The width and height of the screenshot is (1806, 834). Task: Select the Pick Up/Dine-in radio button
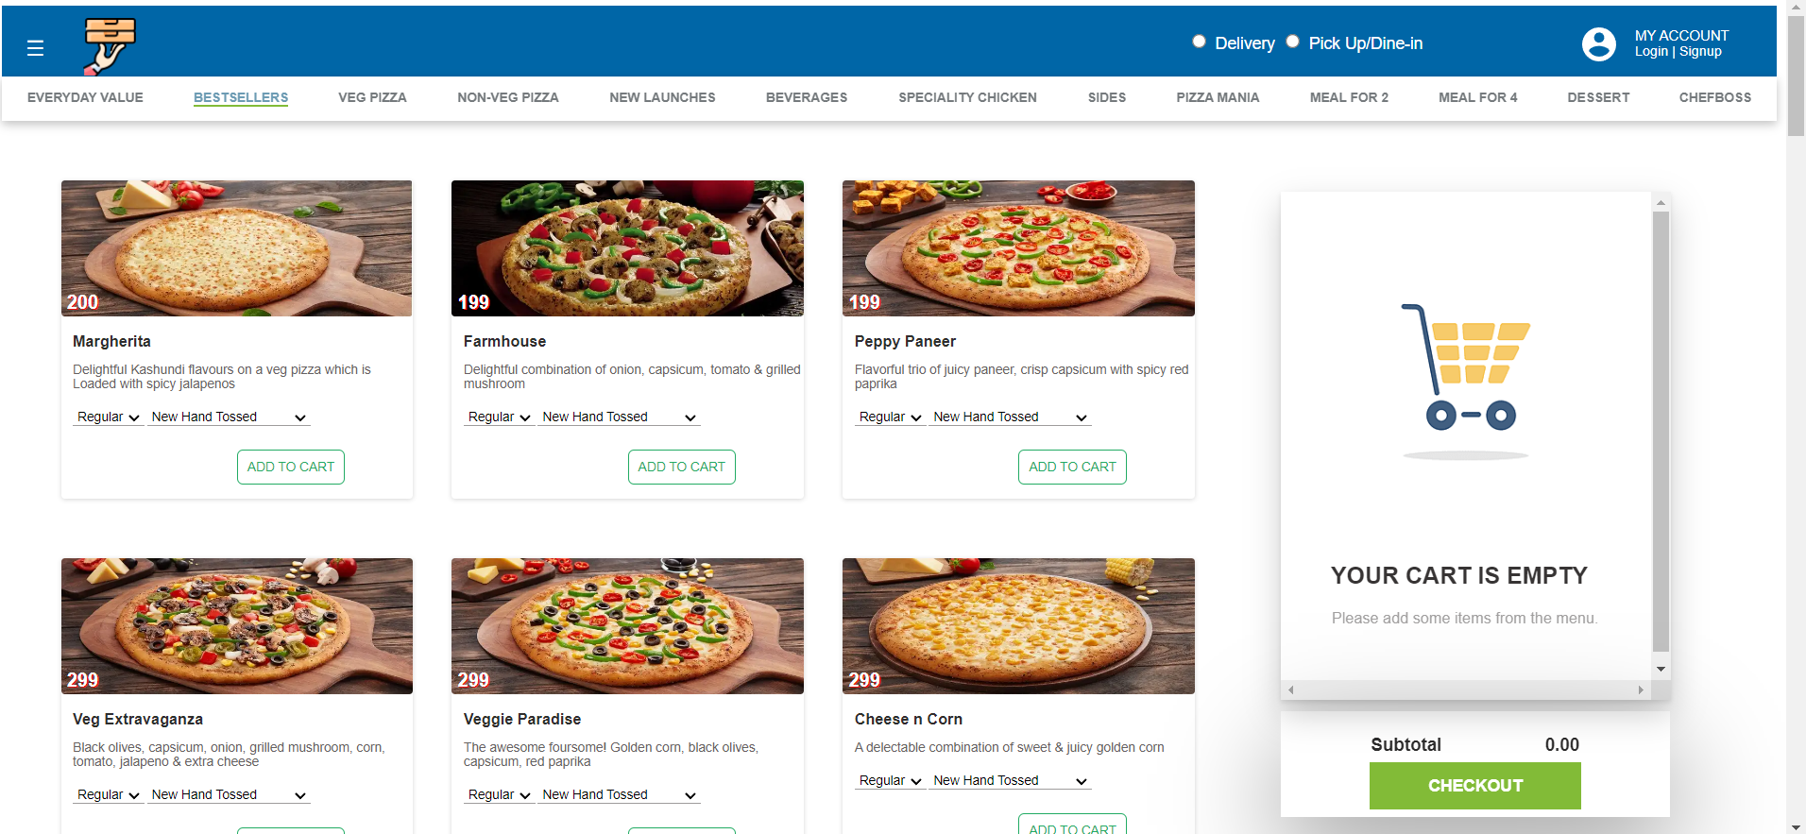click(x=1292, y=42)
